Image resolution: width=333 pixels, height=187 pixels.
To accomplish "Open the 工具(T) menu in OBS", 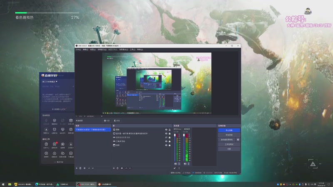I will [x=132, y=49].
